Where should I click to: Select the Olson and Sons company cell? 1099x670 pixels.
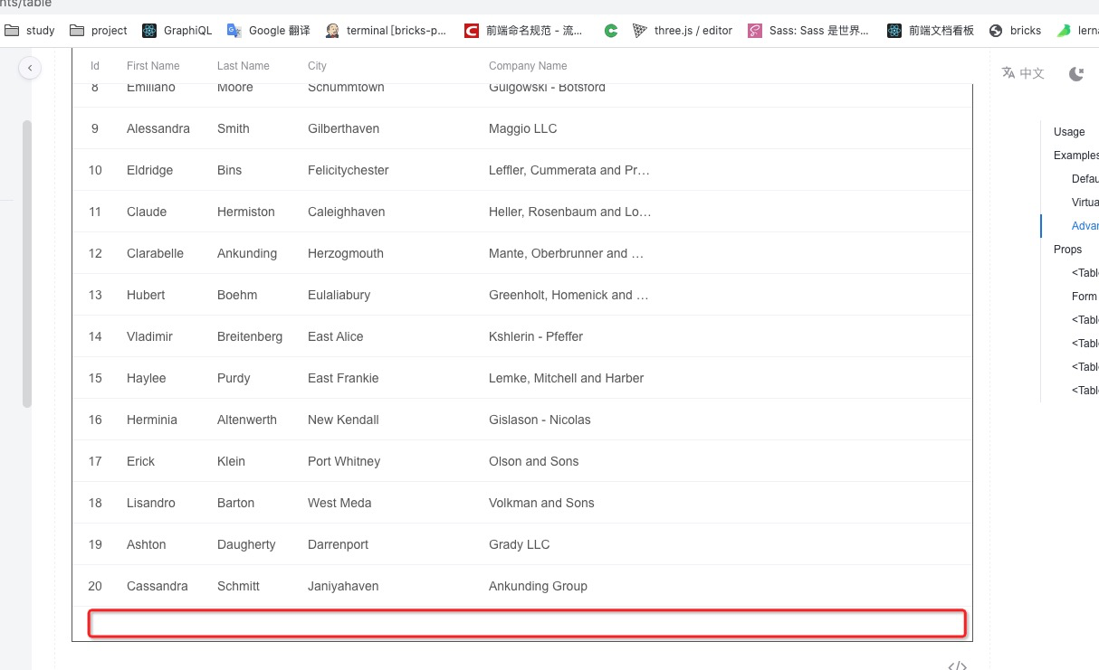tap(534, 461)
